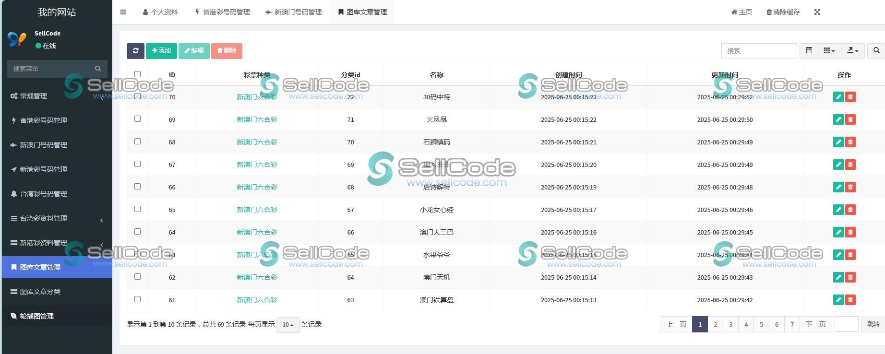
Task: Check the row with ID 69
Action: pos(137,118)
